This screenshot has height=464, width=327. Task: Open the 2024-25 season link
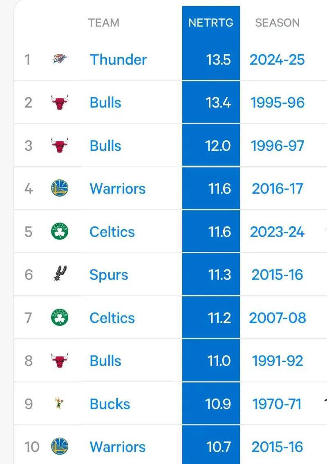[277, 60]
